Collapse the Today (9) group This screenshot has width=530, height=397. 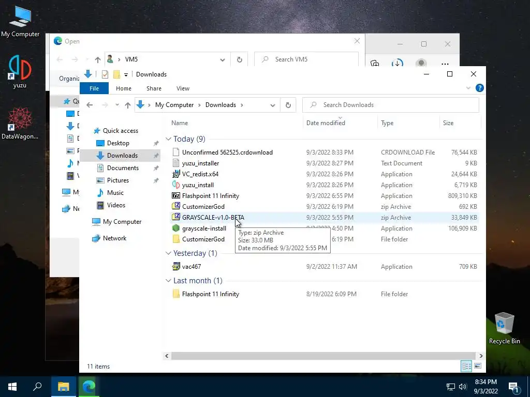point(168,139)
